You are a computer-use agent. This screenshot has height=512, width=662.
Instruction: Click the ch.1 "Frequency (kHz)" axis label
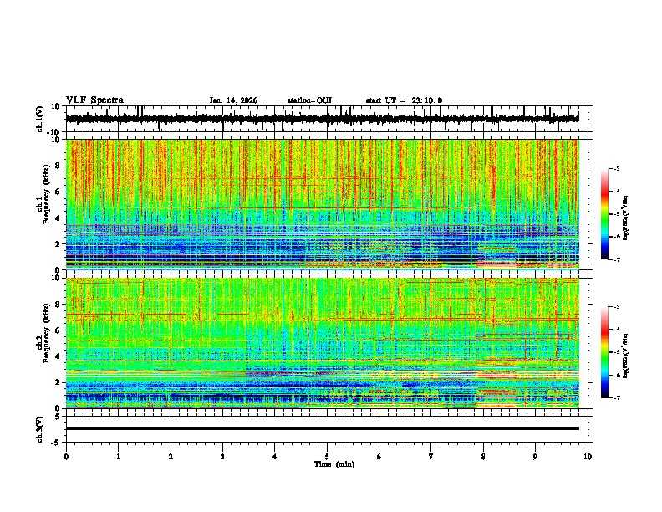click(x=46, y=195)
